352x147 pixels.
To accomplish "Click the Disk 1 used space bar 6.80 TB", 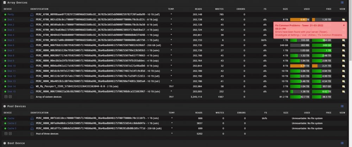I will (300, 20).
